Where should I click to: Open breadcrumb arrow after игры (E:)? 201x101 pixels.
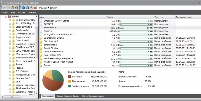[48, 8]
